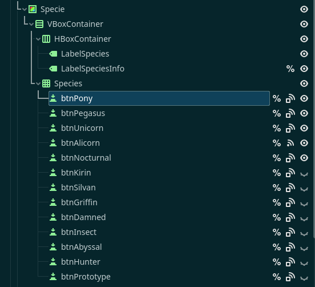Collapse the VBoxContainer tree branch
This screenshot has width=315, height=287.
point(31,25)
